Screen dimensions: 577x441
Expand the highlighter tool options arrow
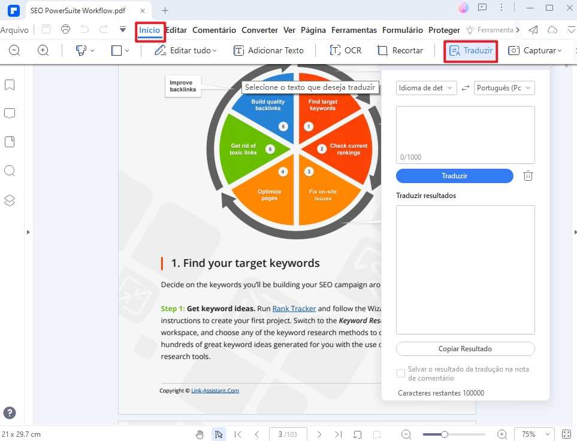[x=92, y=51]
